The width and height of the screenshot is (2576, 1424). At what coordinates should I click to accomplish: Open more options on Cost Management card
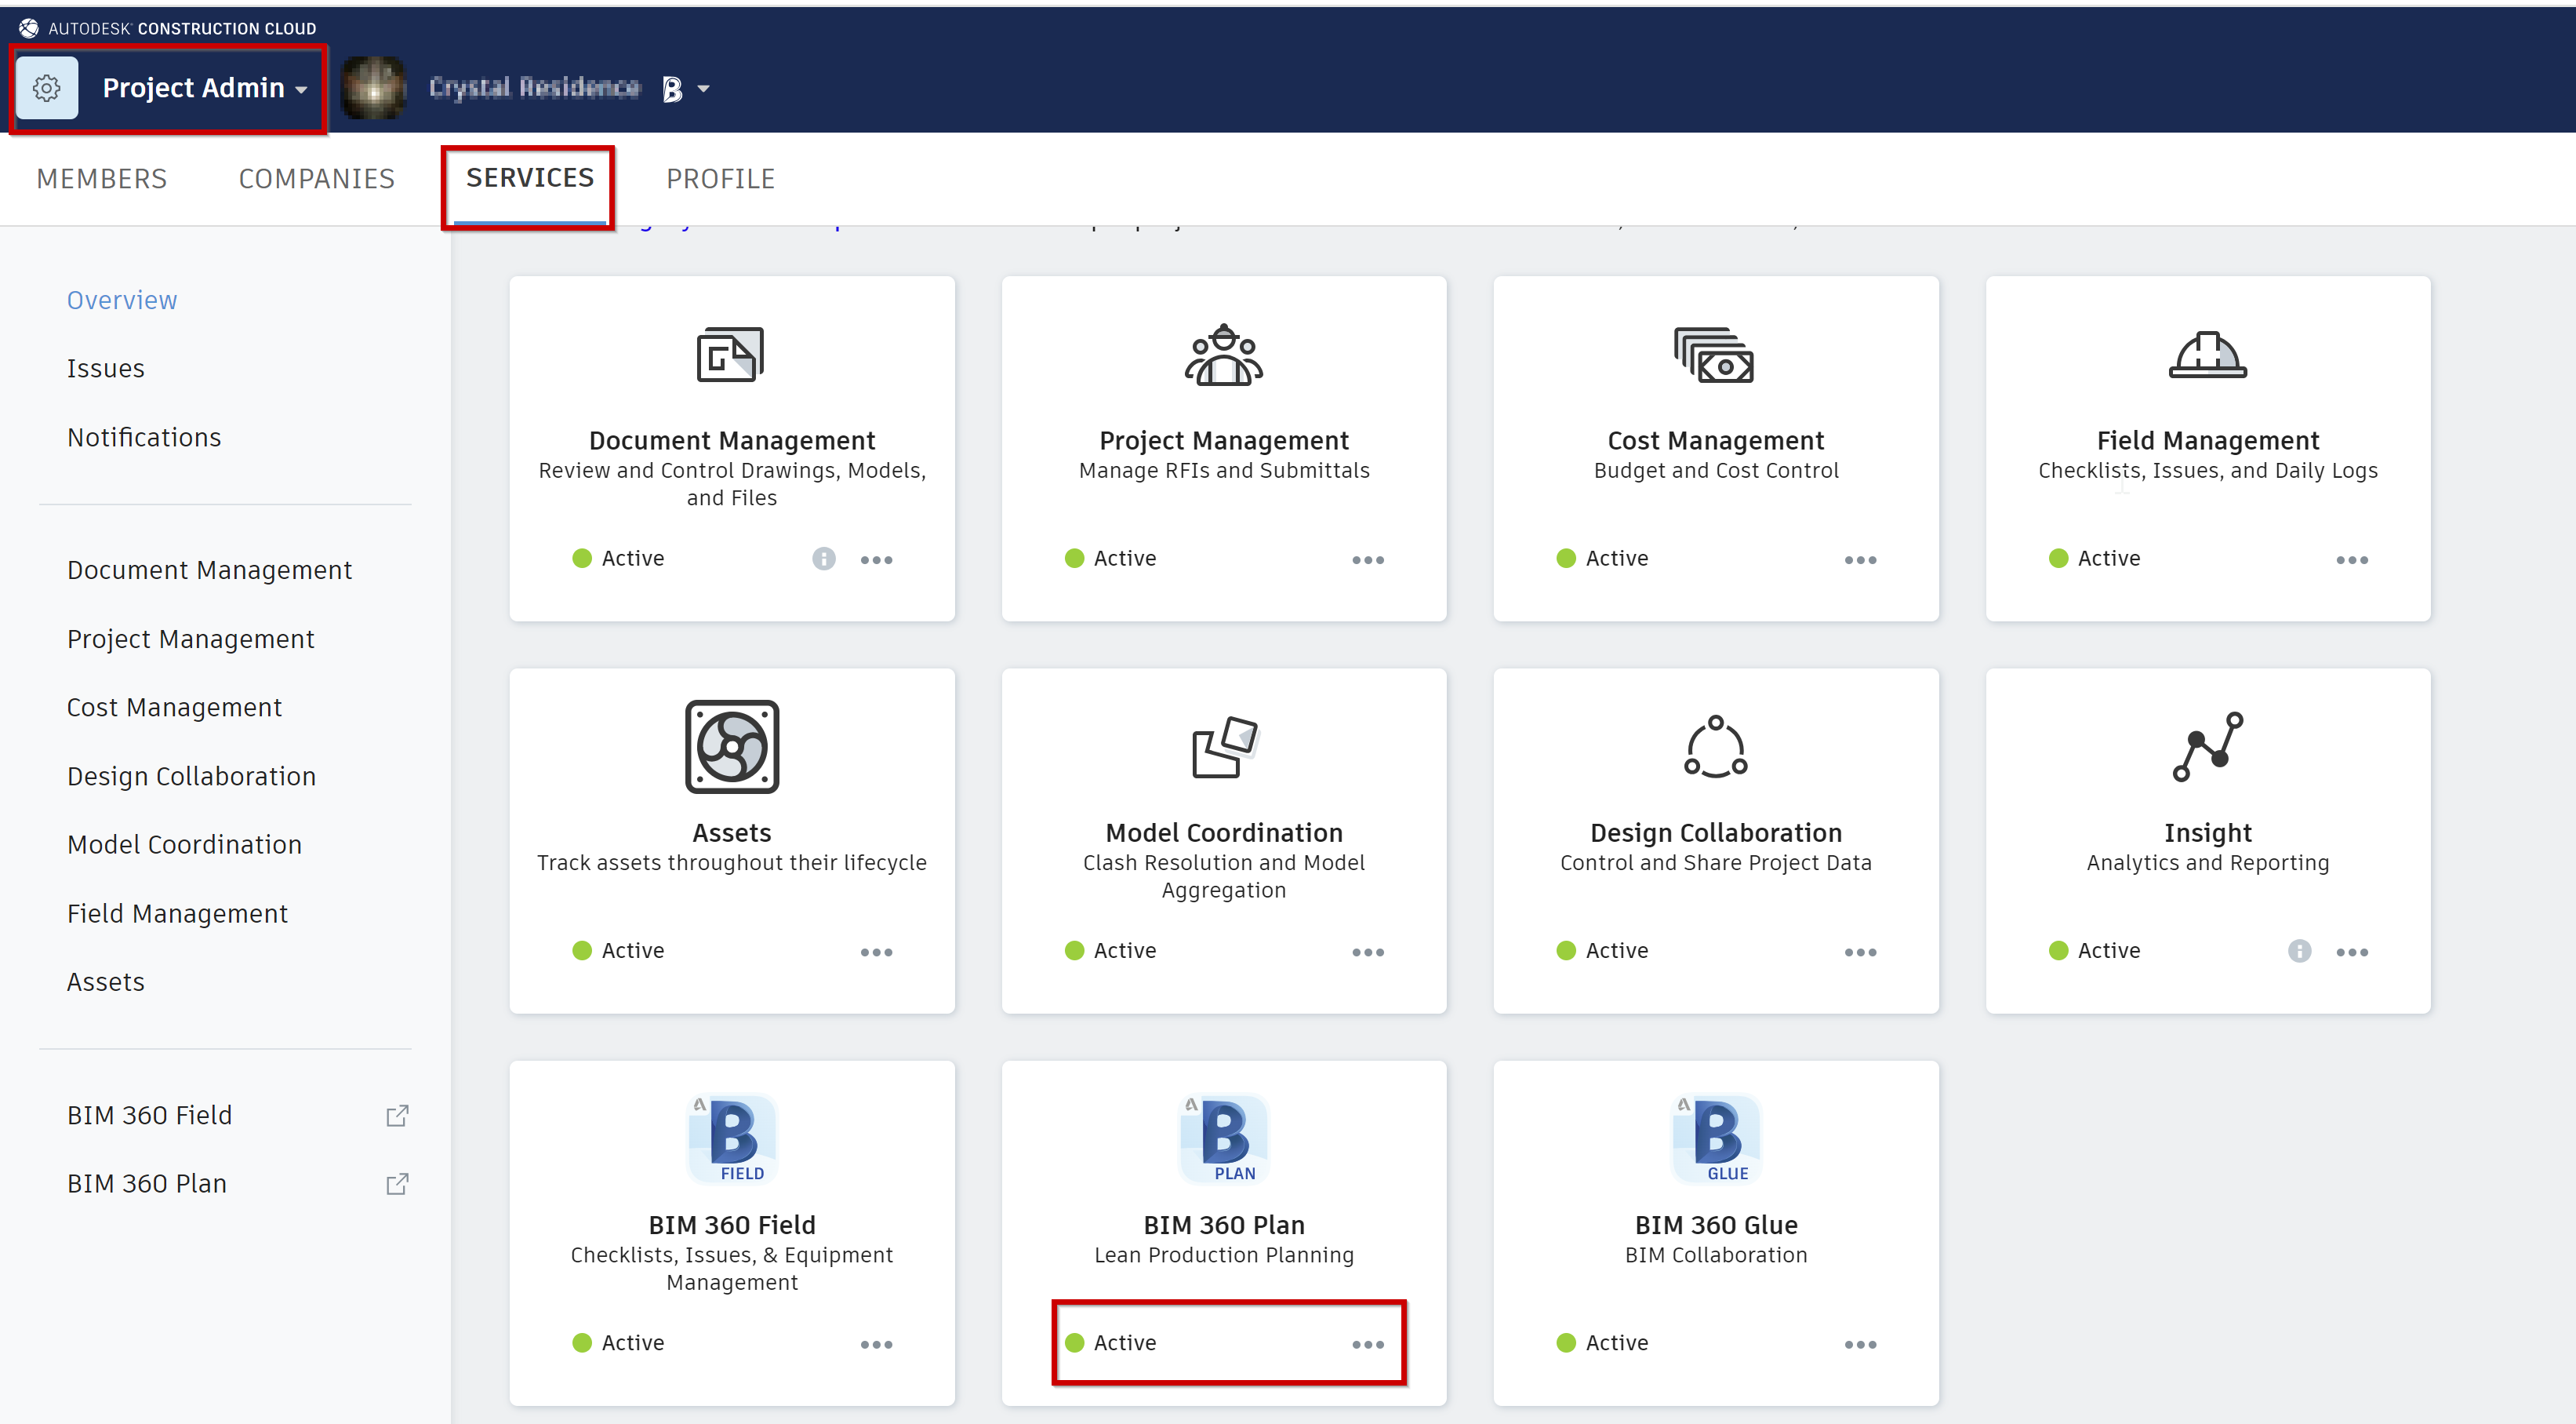pos(1861,559)
